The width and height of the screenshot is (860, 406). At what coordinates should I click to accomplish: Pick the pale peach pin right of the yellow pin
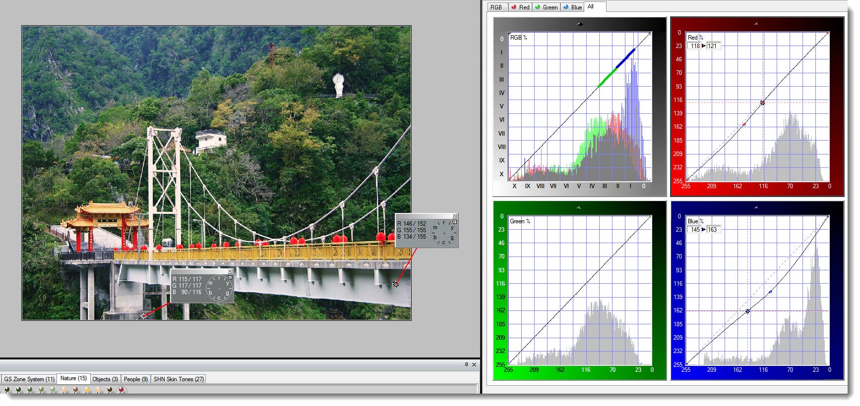tap(98, 390)
